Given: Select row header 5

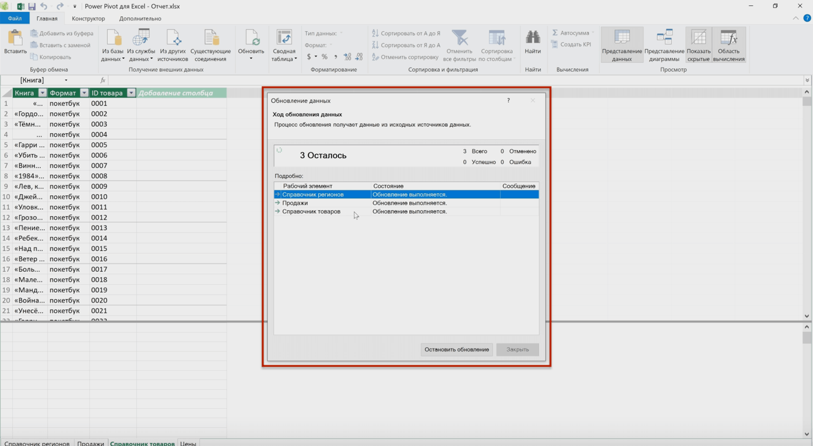Looking at the screenshot, I should coord(6,145).
